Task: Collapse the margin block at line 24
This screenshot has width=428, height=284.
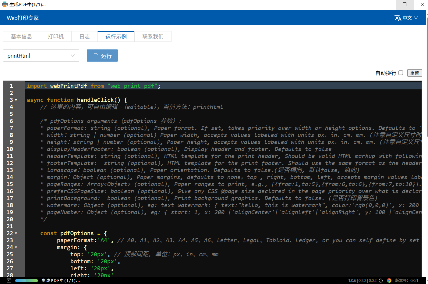Action: 16,247
